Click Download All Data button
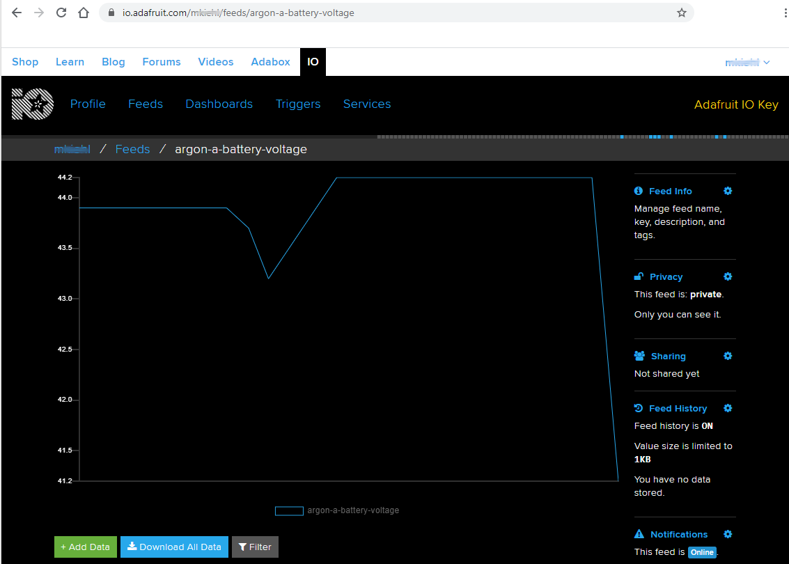 pos(174,547)
